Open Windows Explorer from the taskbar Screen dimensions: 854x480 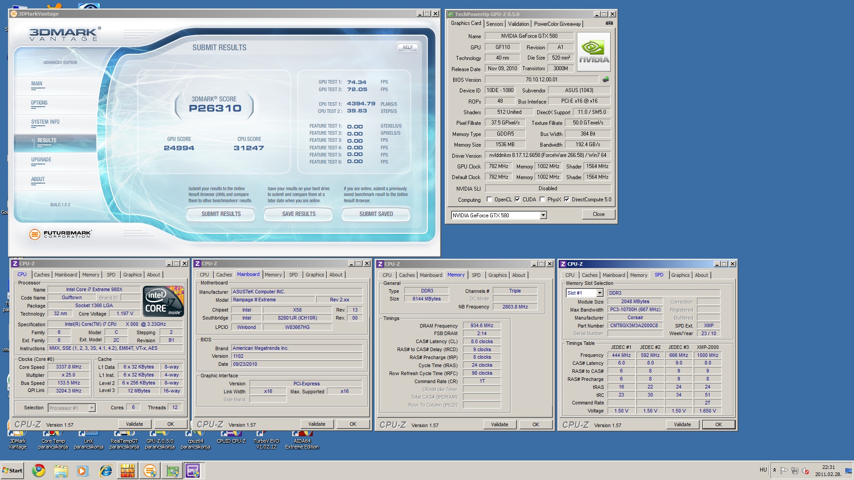(x=61, y=470)
